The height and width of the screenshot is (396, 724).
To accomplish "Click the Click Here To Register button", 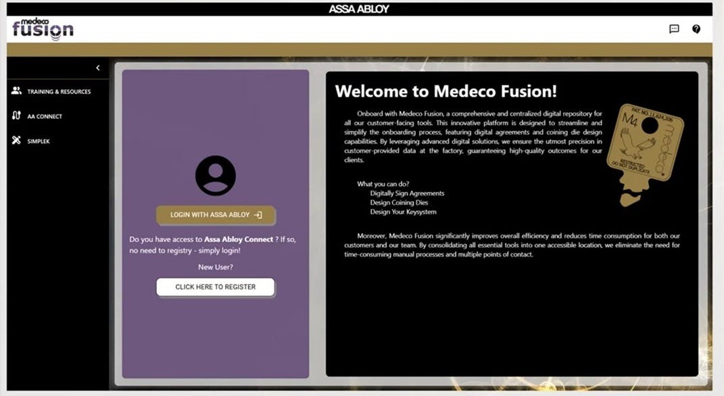I will tap(215, 287).
